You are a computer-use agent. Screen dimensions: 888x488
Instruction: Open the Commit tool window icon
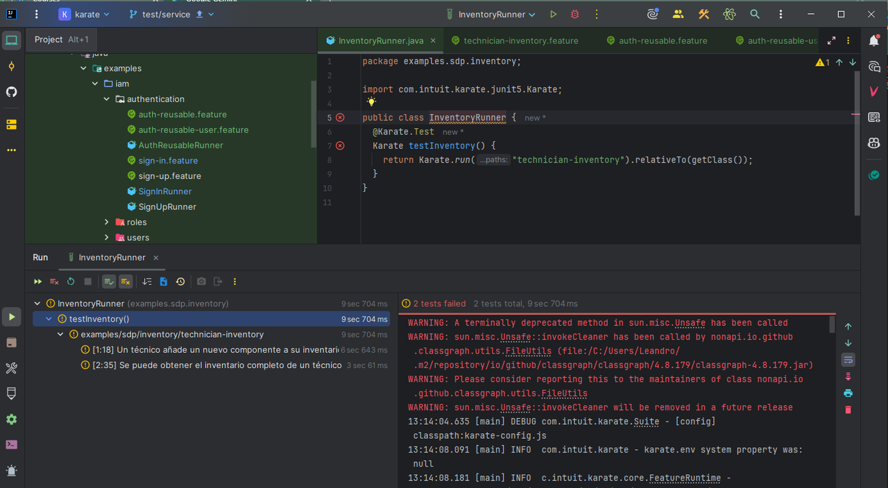pos(11,67)
